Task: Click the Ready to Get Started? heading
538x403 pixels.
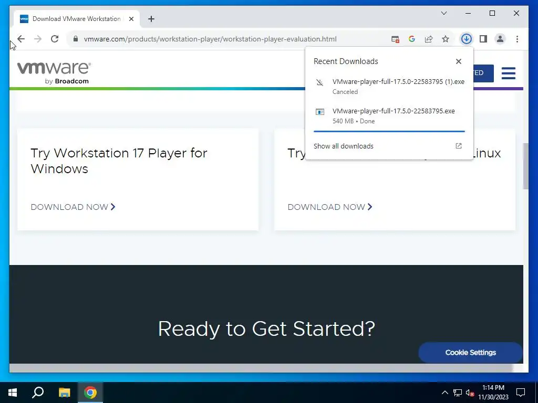Action: (266, 328)
